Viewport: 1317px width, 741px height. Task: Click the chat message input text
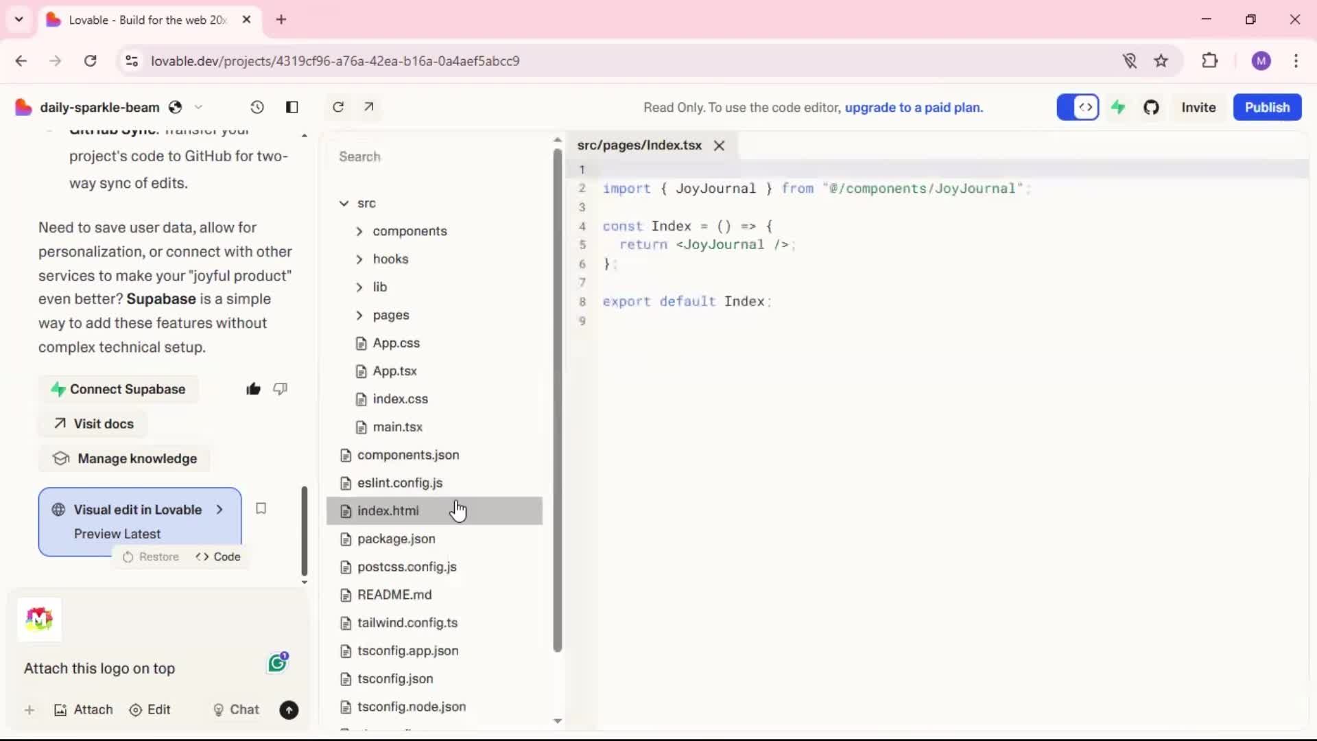[x=99, y=669]
